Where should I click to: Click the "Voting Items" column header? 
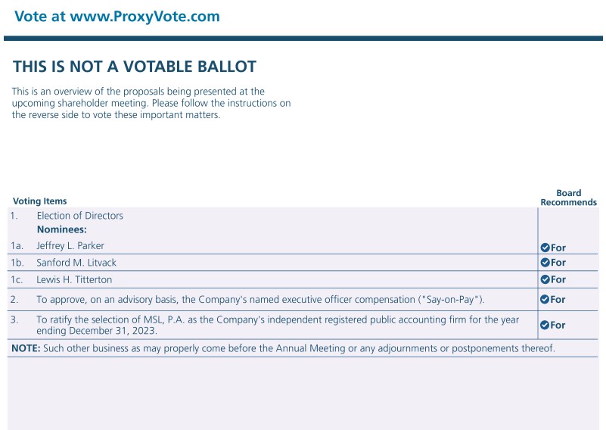coord(40,201)
